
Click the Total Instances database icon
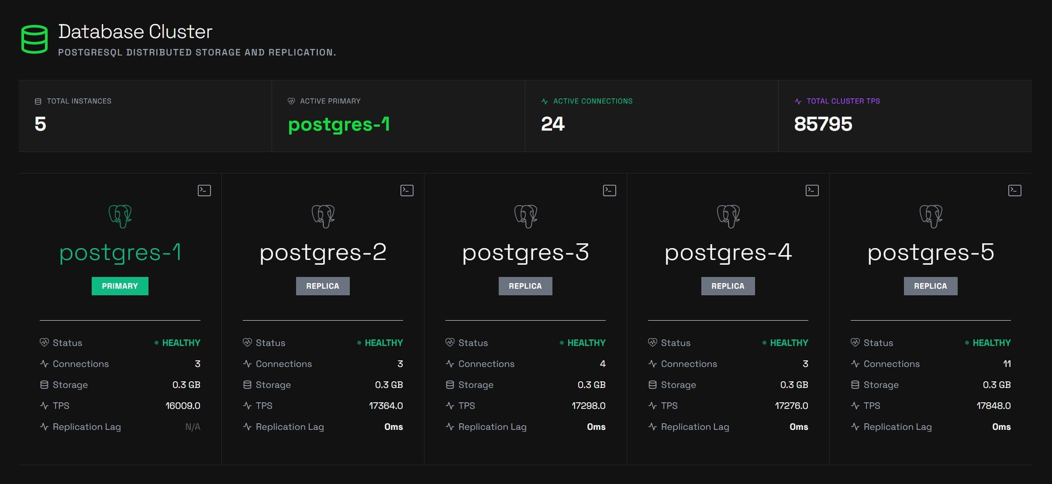pos(38,101)
